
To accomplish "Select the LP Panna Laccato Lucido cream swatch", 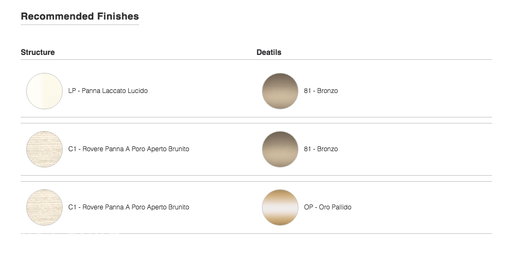I will [x=44, y=91].
